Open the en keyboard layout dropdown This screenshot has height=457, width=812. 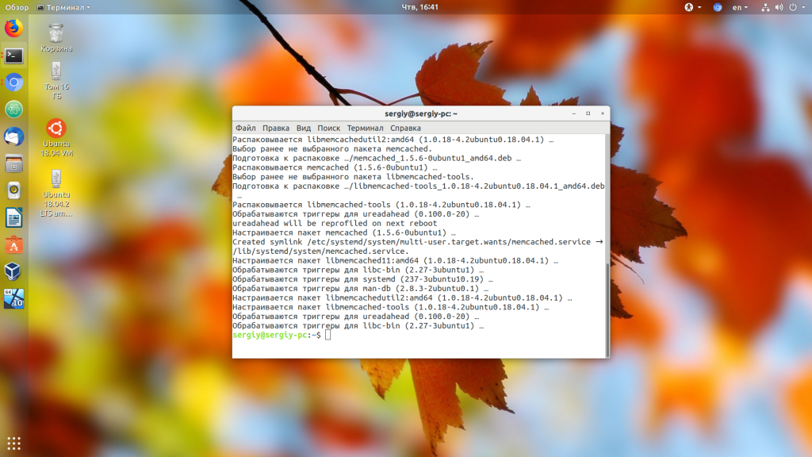740,7
